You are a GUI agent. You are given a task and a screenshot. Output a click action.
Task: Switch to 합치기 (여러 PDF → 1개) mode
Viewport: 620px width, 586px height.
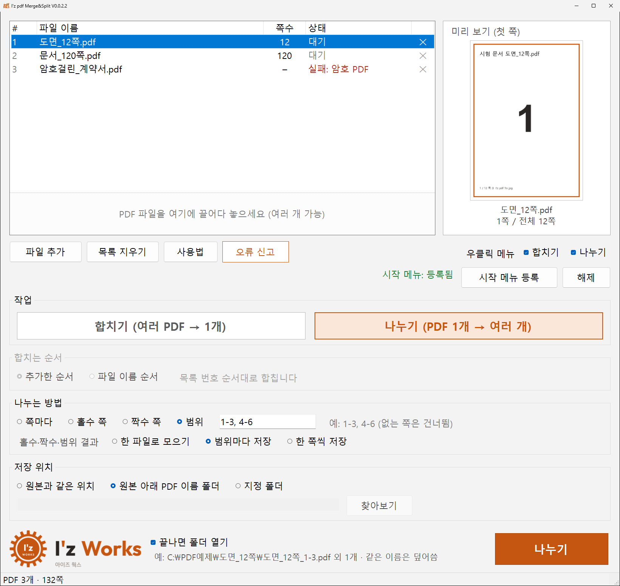point(161,326)
